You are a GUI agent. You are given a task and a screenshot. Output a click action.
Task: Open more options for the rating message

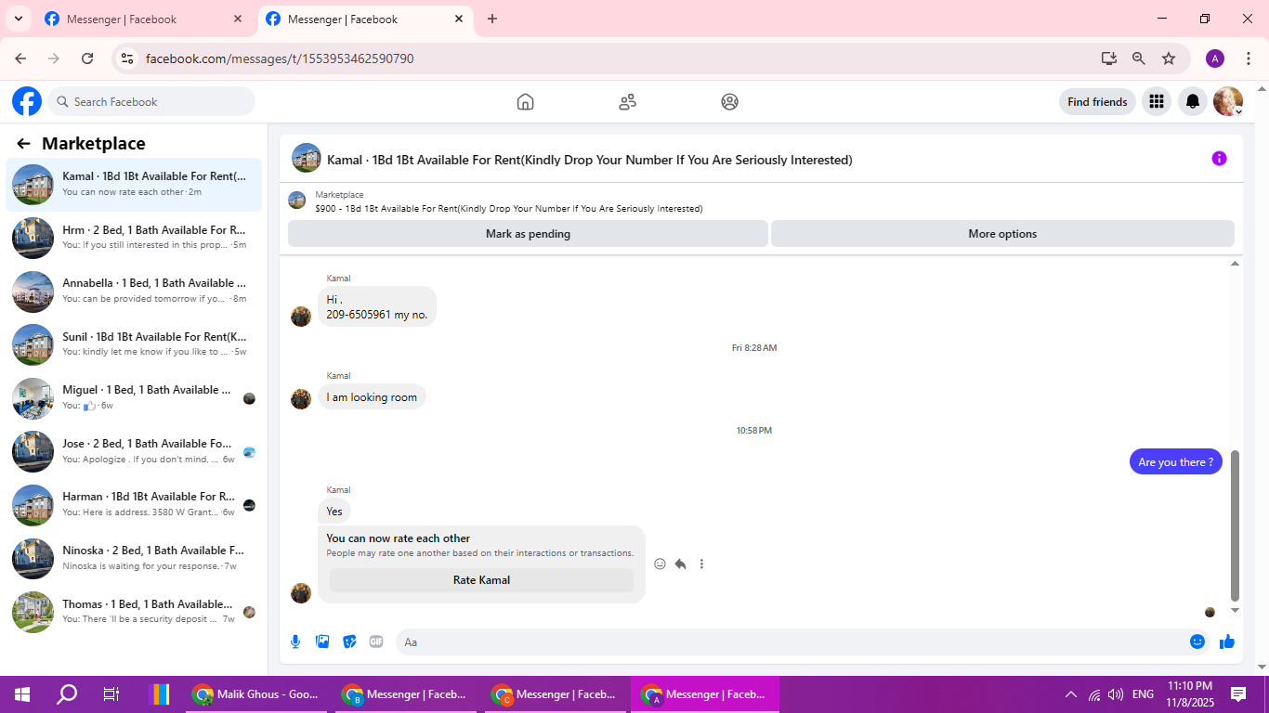[x=701, y=564]
